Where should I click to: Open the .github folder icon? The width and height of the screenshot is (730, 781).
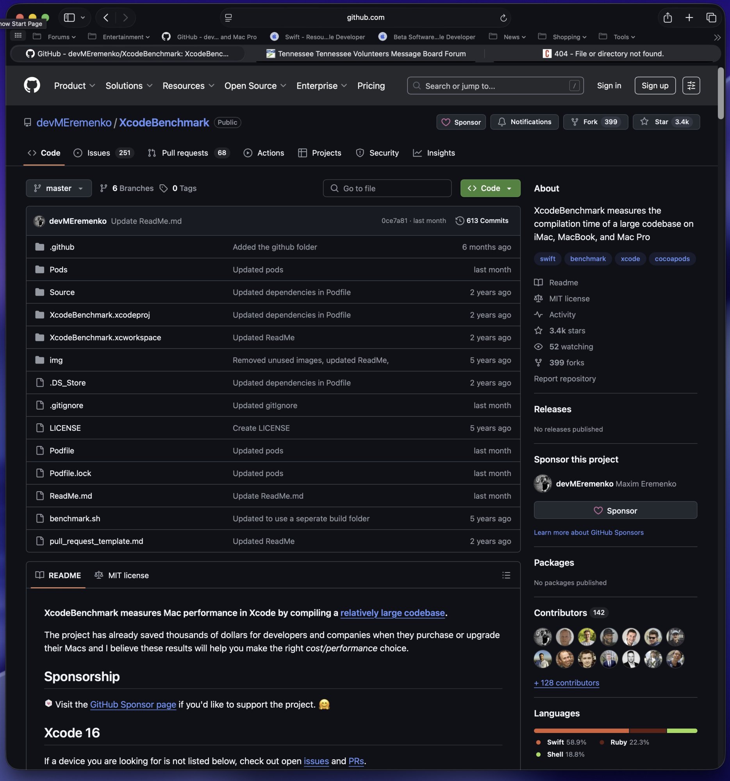[x=40, y=247]
